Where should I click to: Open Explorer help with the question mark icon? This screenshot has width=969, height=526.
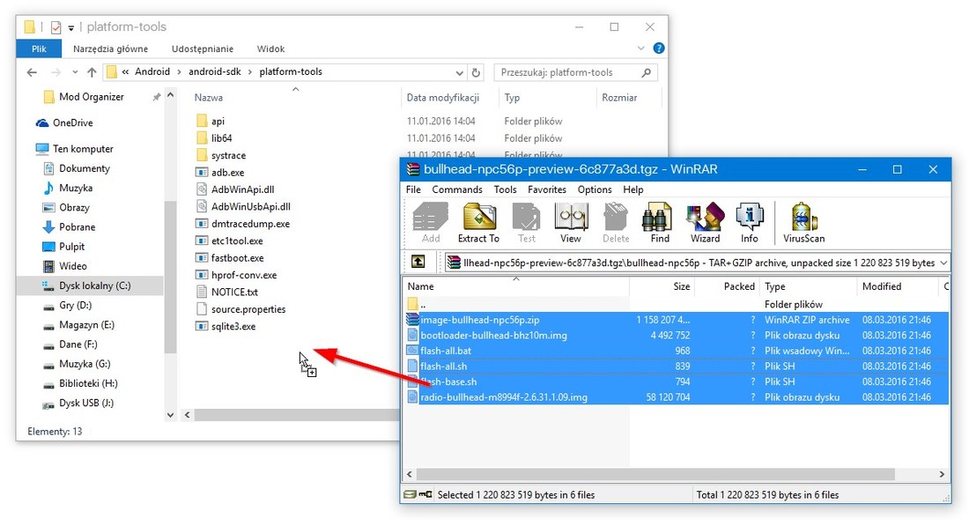(659, 48)
